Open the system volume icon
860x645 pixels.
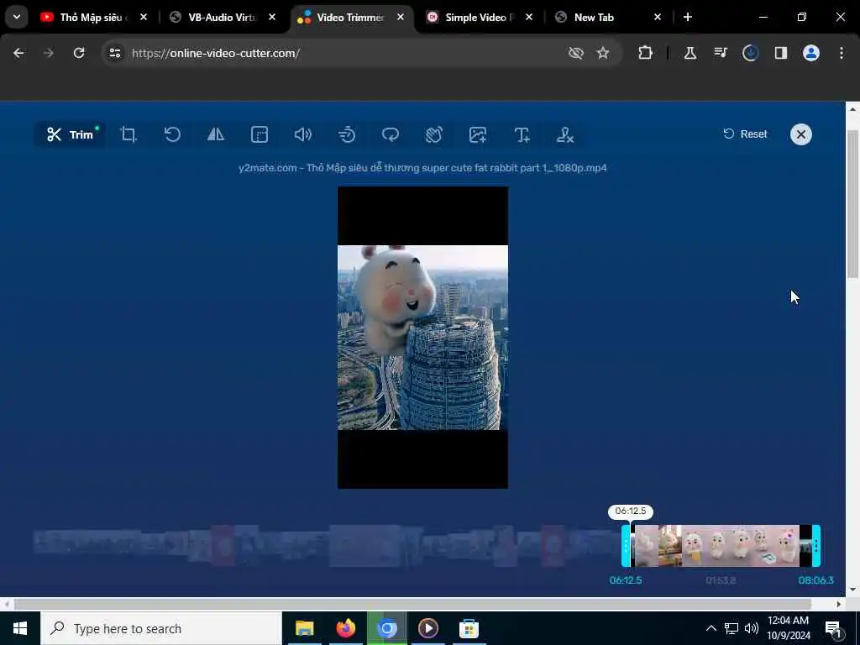coord(752,628)
